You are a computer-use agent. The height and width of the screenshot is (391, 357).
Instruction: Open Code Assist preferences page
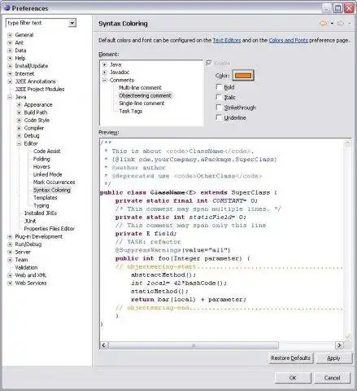point(47,152)
